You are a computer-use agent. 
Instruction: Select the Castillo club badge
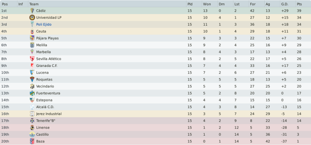click(x=32, y=135)
